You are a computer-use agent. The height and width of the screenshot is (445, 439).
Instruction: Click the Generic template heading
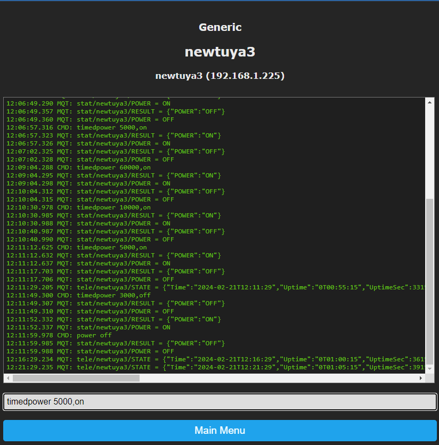[x=220, y=27]
